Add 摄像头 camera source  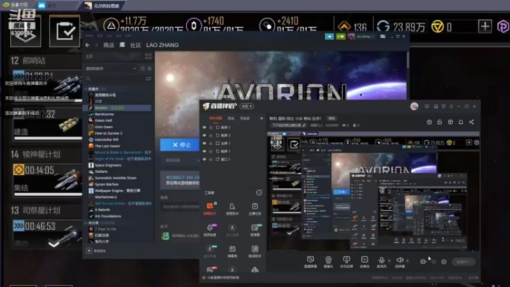pyautogui.click(x=328, y=261)
